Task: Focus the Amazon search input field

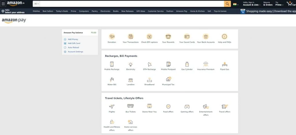Action: point(132,4)
